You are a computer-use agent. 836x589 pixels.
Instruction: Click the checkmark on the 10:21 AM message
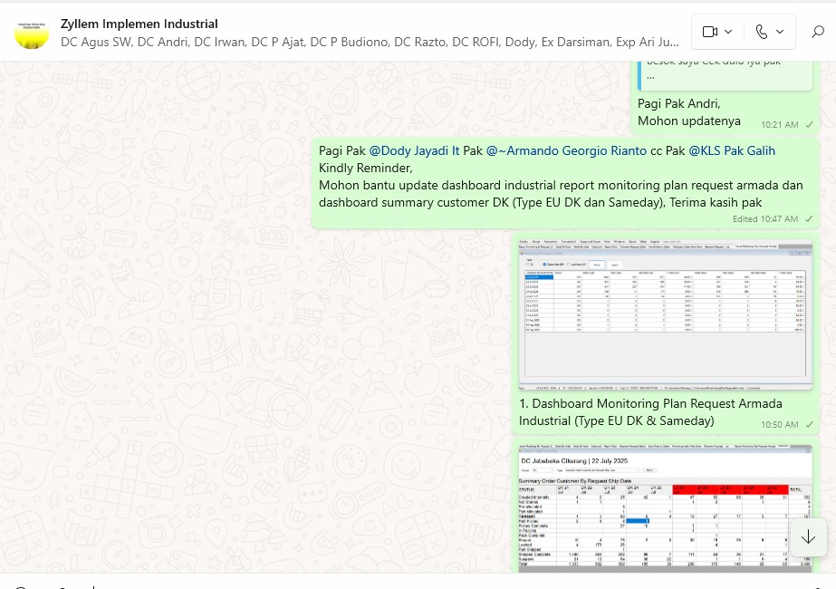[x=809, y=124]
